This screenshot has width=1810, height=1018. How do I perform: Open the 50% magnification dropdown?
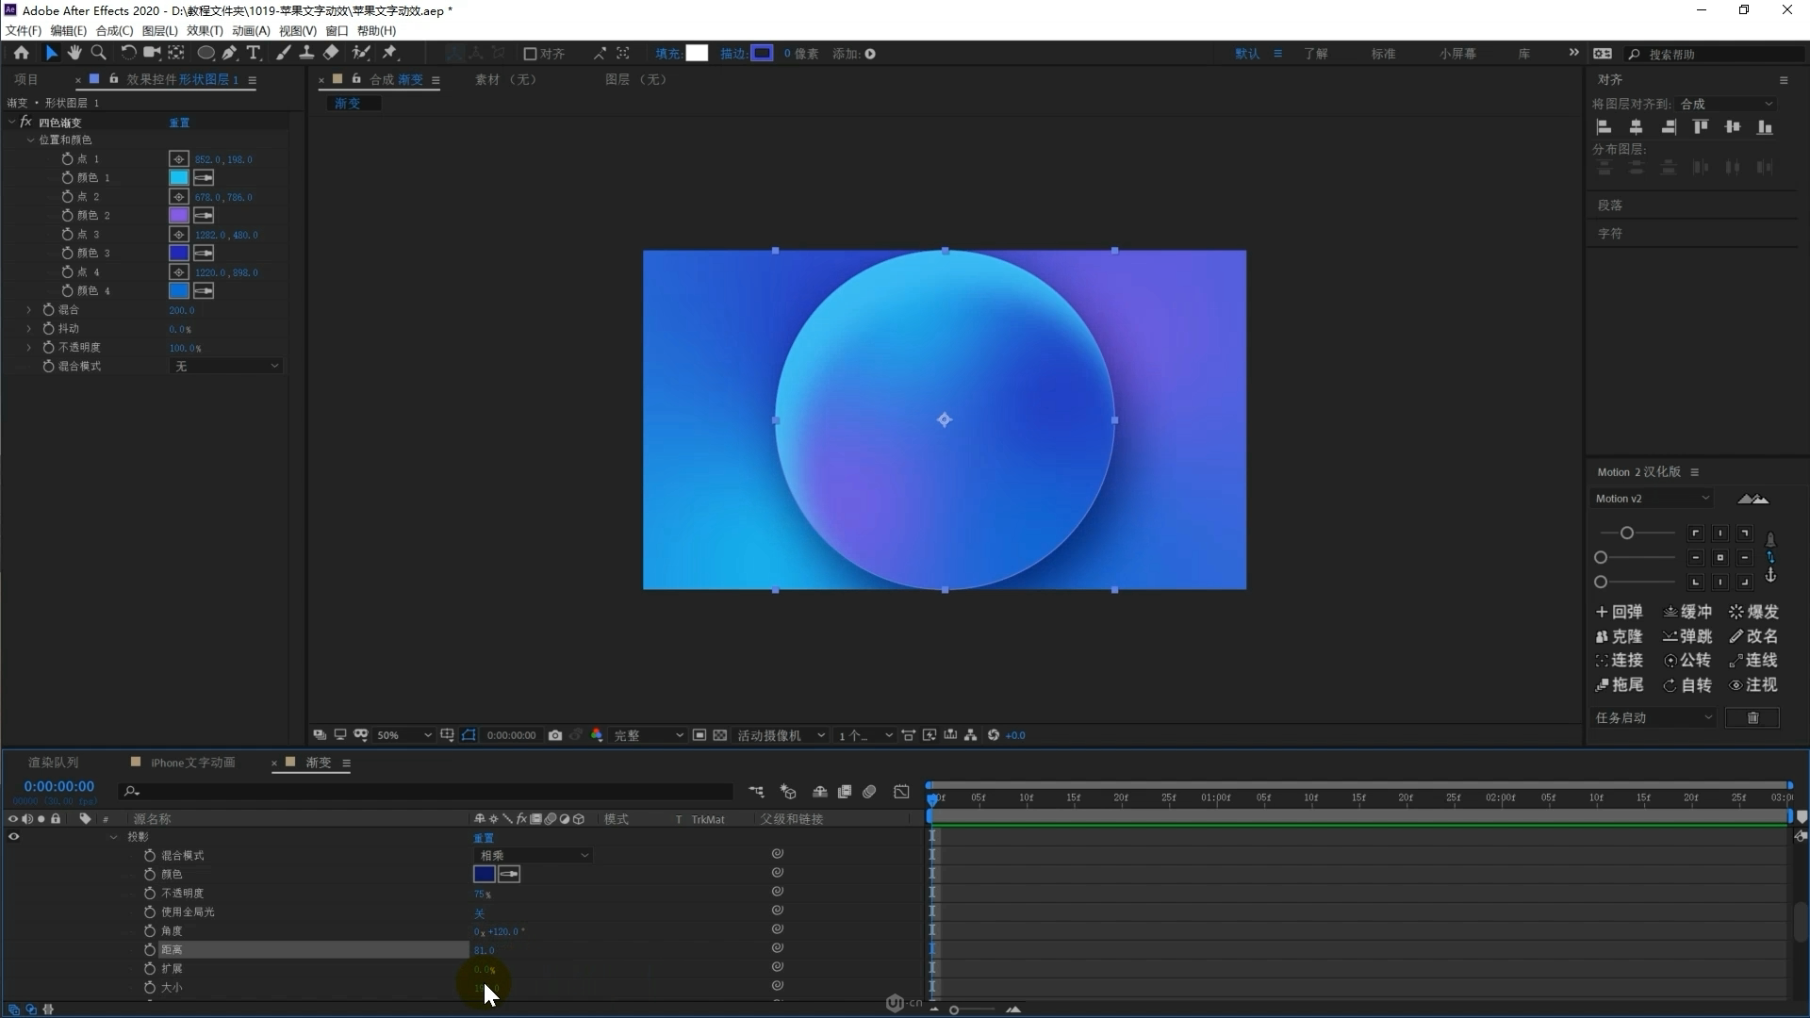click(403, 735)
